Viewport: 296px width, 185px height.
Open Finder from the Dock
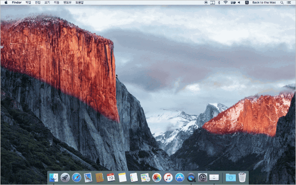pyautogui.click(x=54, y=178)
